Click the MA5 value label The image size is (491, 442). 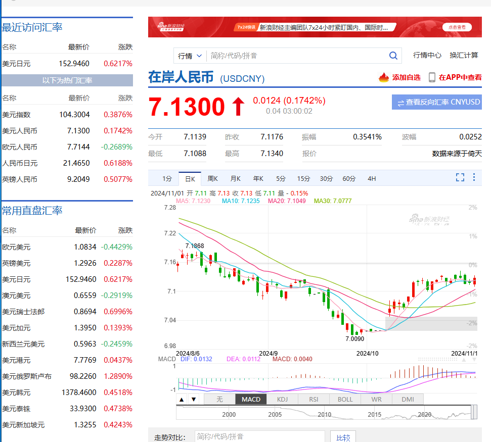193,201
